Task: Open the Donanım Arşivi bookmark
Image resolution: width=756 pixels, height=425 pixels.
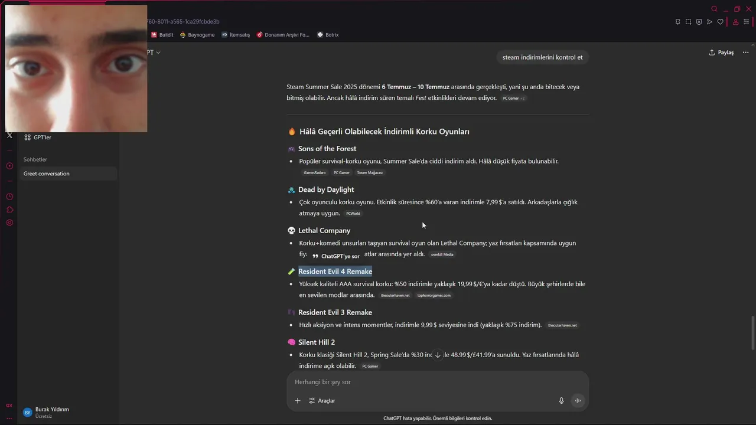Action: pyautogui.click(x=283, y=35)
